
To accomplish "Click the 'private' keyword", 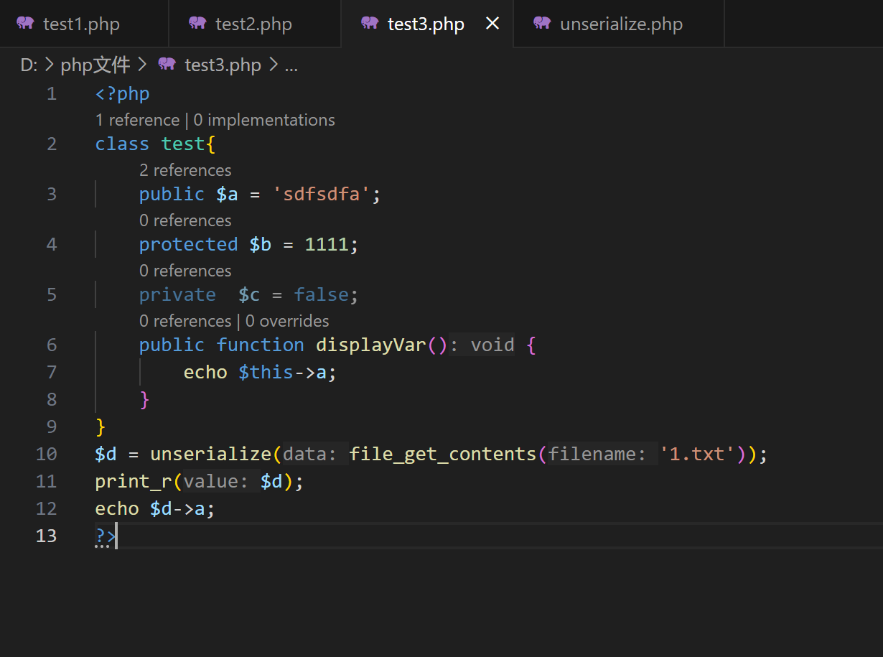I will coord(177,295).
